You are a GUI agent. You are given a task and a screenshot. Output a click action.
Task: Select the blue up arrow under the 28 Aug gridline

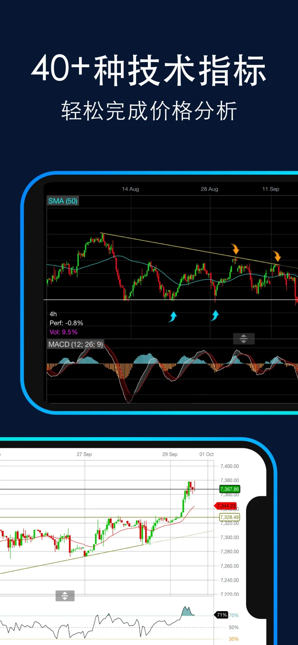[x=215, y=316]
